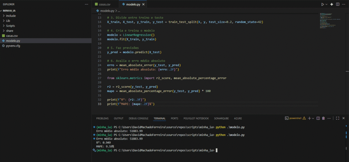349x162 pixels.
Task: Run the Python file with play icon
Action: tap(322, 4)
